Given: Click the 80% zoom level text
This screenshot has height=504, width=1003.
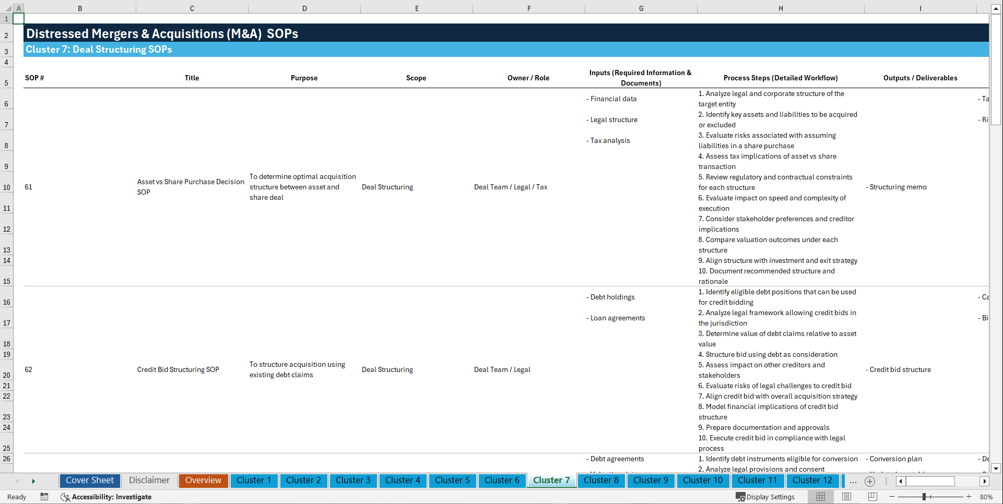Looking at the screenshot, I should (x=986, y=497).
